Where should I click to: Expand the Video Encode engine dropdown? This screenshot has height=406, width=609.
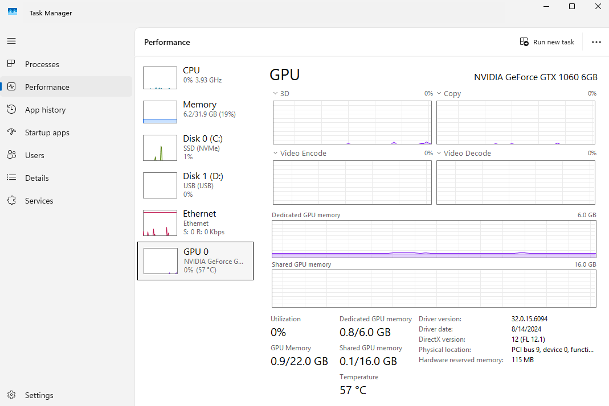(275, 153)
